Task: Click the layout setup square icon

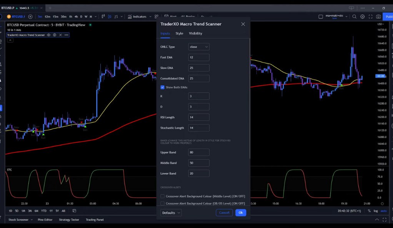Action: [x=321, y=17]
